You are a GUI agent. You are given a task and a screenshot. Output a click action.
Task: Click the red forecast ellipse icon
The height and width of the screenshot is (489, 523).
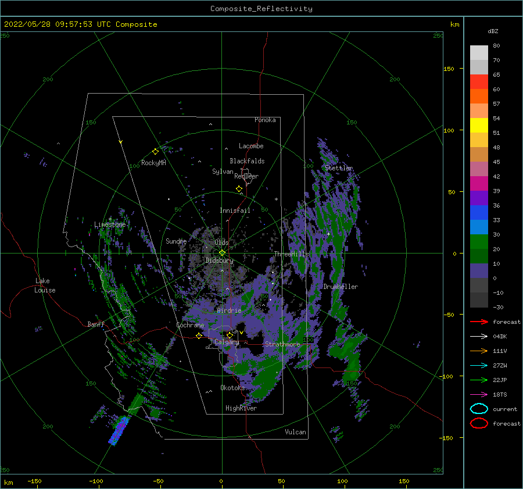click(479, 423)
